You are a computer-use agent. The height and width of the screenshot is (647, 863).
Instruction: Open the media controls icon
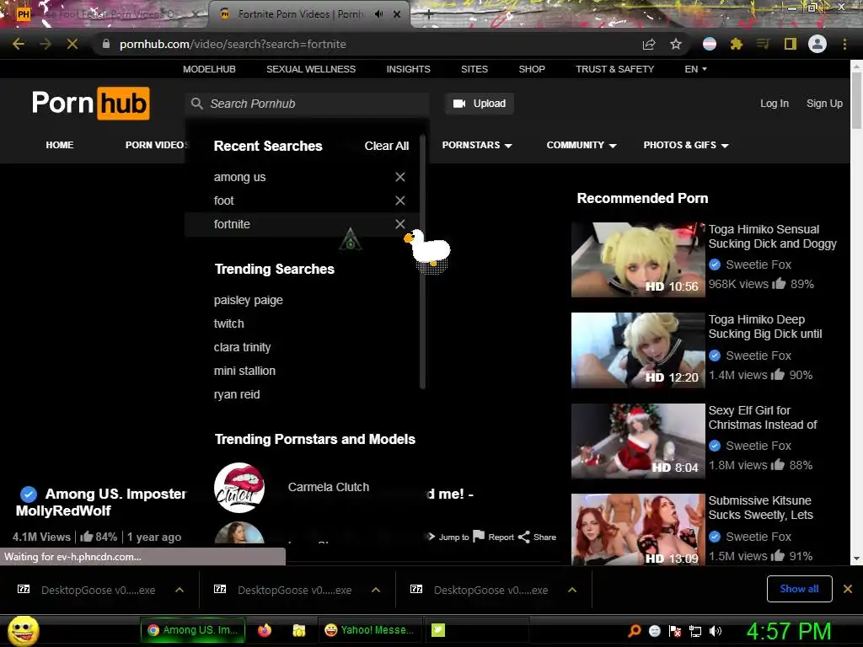763,44
